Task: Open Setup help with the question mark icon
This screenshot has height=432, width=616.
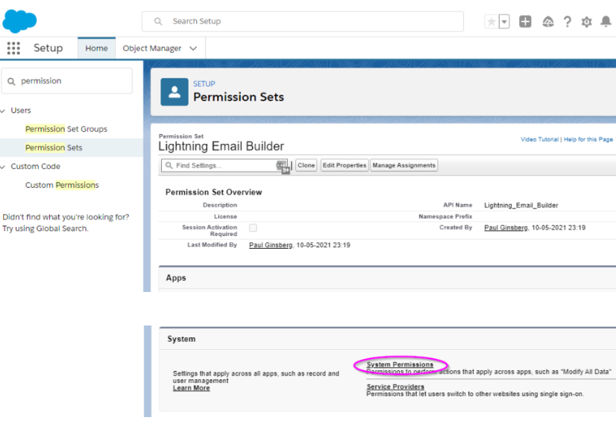Action: (568, 22)
